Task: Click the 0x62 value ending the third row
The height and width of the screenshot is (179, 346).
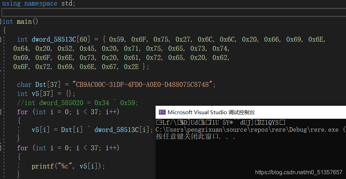Action: click(220, 57)
